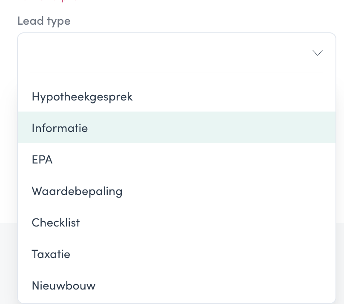The image size is (344, 304).
Task: Collapse the Lead type dropdown chevron
Action: [x=318, y=53]
